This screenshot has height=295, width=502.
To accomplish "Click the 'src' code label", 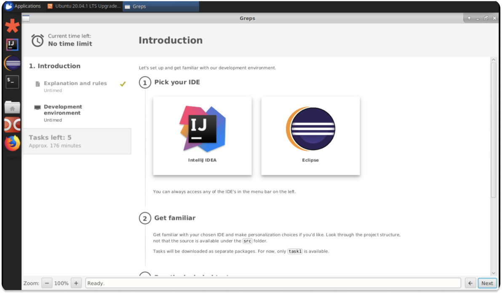I will [247, 241].
